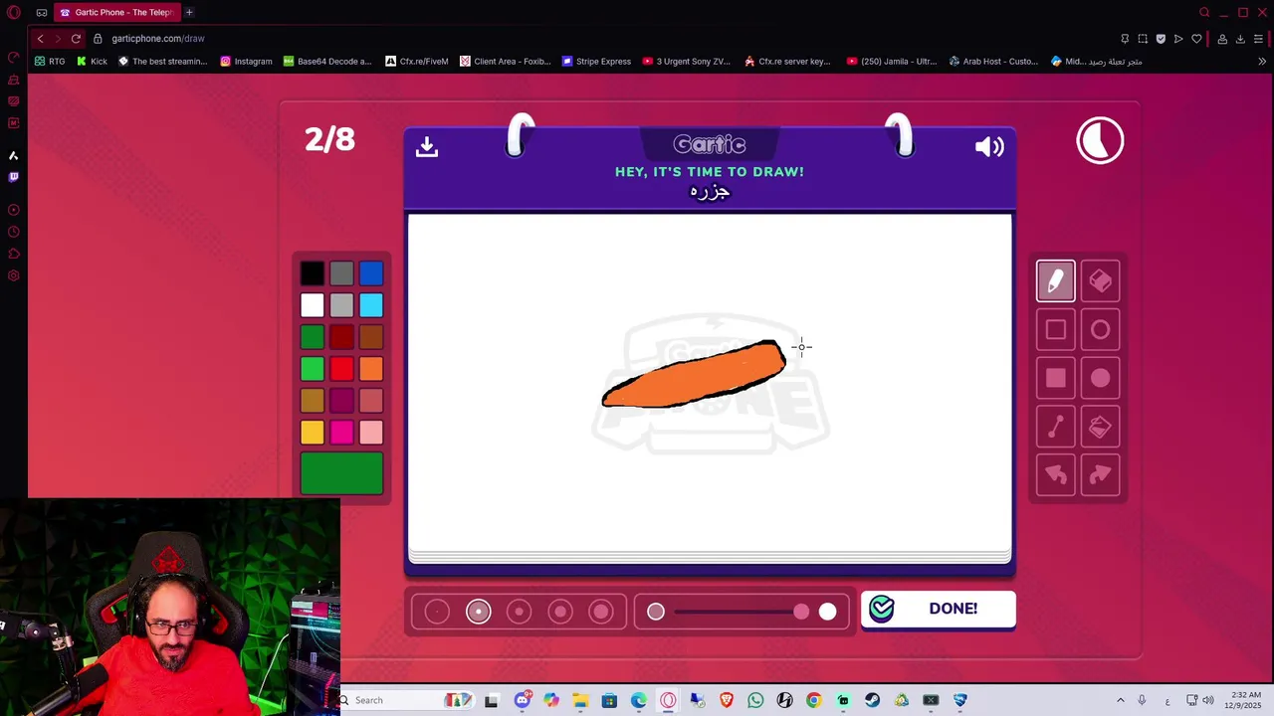This screenshot has height=716, width=1274.
Task: Open the Stripe Express bookmark
Action: (x=596, y=62)
